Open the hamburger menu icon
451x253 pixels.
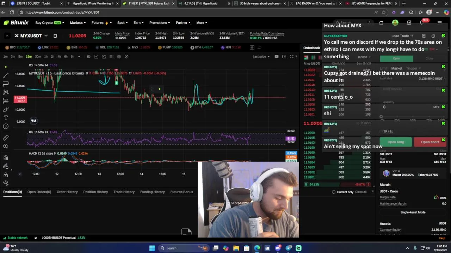coord(439,22)
